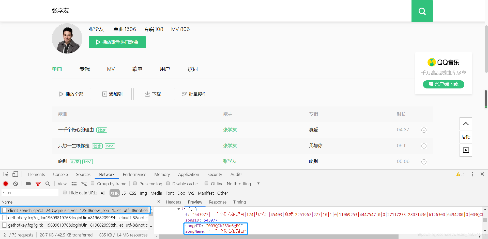The image size is (488, 239).
Task: Open more options for 一千个伤心的理由
Action: point(424,130)
